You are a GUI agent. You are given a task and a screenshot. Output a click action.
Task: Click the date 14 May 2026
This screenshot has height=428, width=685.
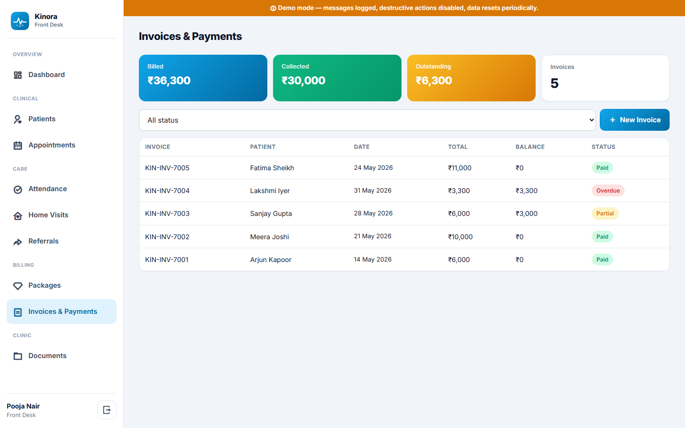(373, 260)
